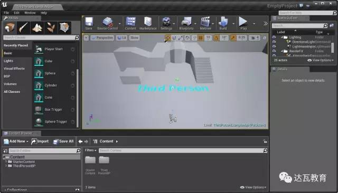Select the scale gizmo viewport icon
Viewport: 338px width, 193px height.
pyautogui.click(x=180, y=38)
